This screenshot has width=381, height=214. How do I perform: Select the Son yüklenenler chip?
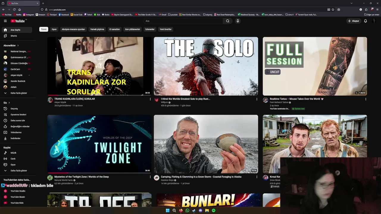click(x=132, y=29)
